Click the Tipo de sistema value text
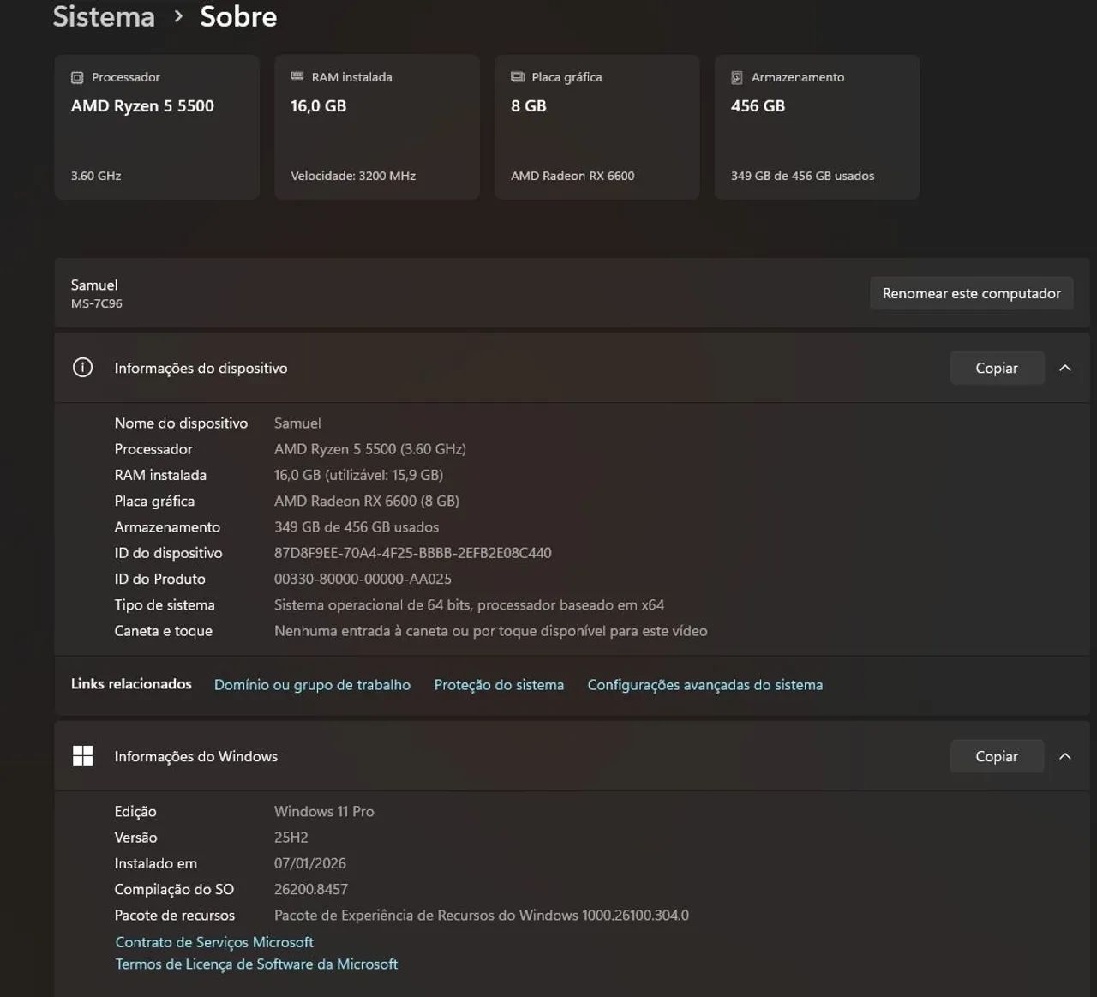1097x997 pixels. tap(469, 605)
